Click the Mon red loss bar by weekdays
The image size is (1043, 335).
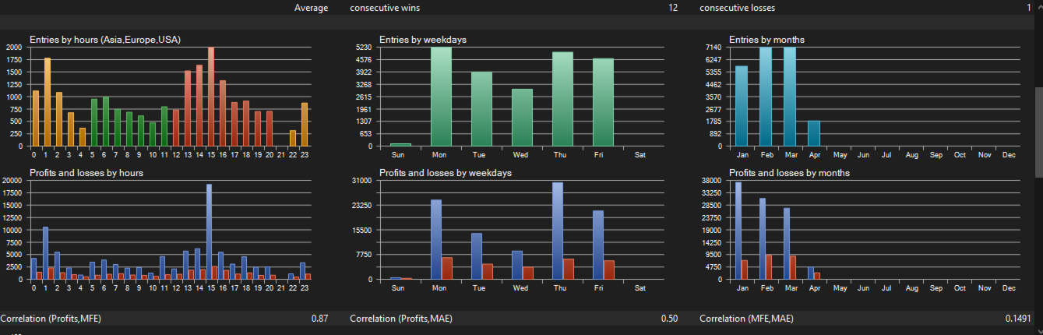coord(447,268)
